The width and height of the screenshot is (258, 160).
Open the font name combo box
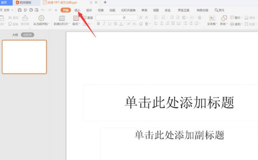(109, 18)
